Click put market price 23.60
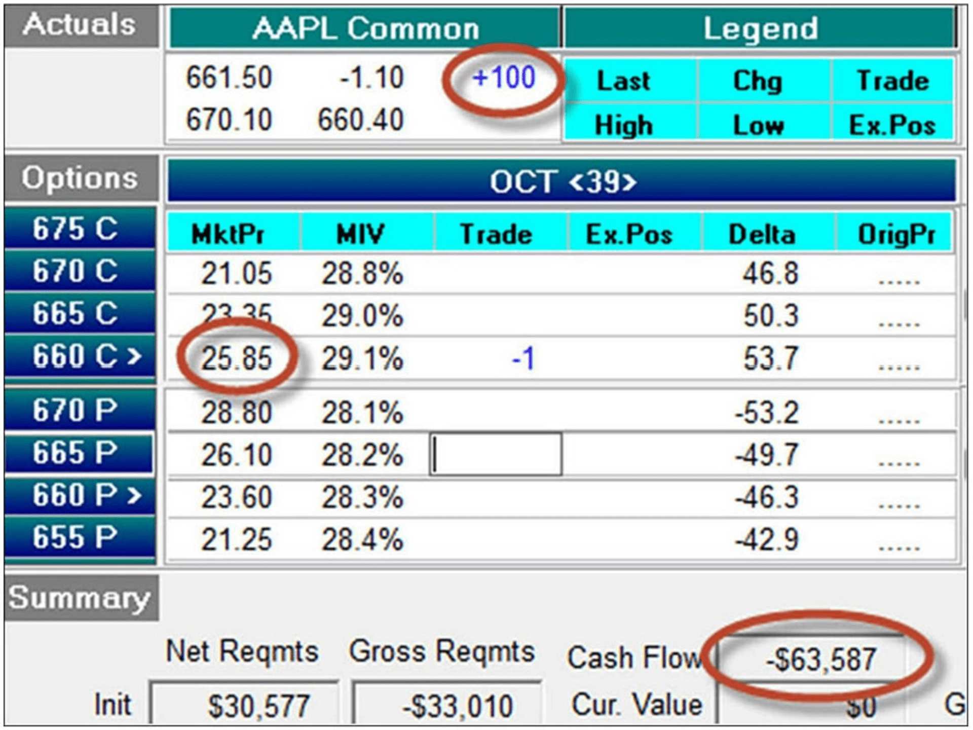The width and height of the screenshot is (973, 730). pos(236,497)
